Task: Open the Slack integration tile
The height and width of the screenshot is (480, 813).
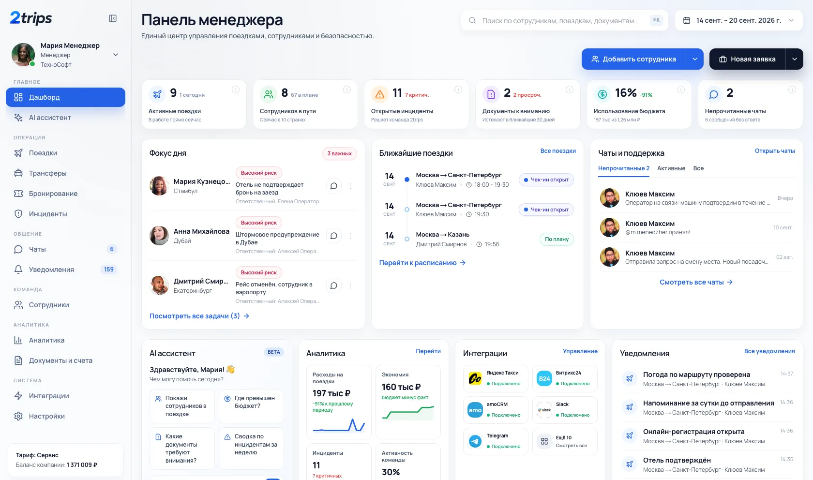Action: coord(565,410)
